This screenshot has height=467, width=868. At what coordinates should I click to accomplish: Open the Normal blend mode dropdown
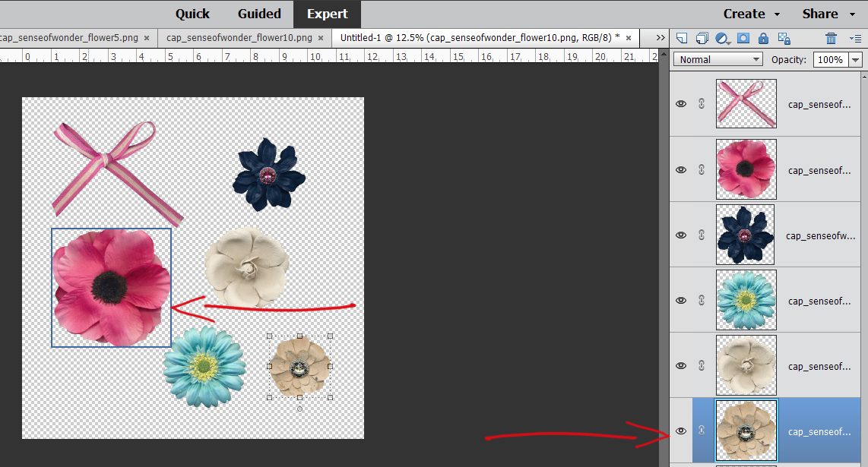(x=718, y=59)
